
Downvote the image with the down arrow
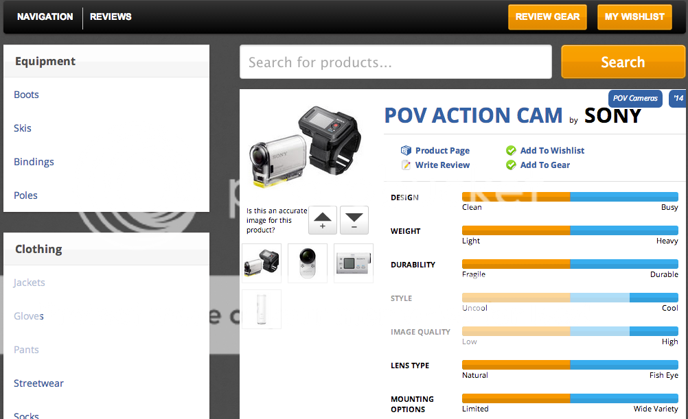pos(354,220)
